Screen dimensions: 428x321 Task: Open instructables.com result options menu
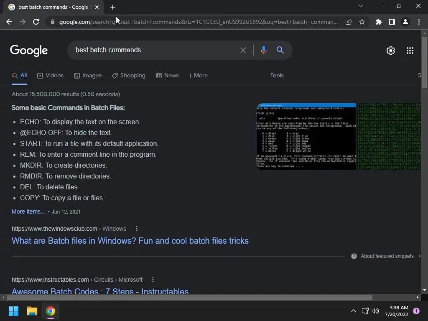pos(153,280)
